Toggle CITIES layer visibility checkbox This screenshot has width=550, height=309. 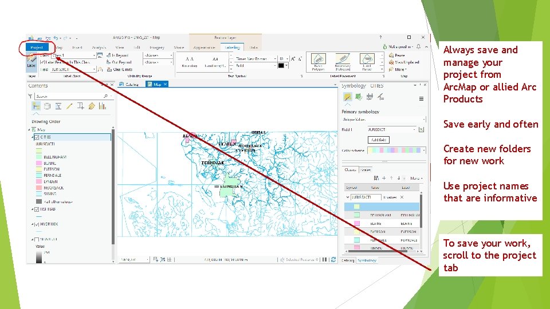(x=37, y=137)
